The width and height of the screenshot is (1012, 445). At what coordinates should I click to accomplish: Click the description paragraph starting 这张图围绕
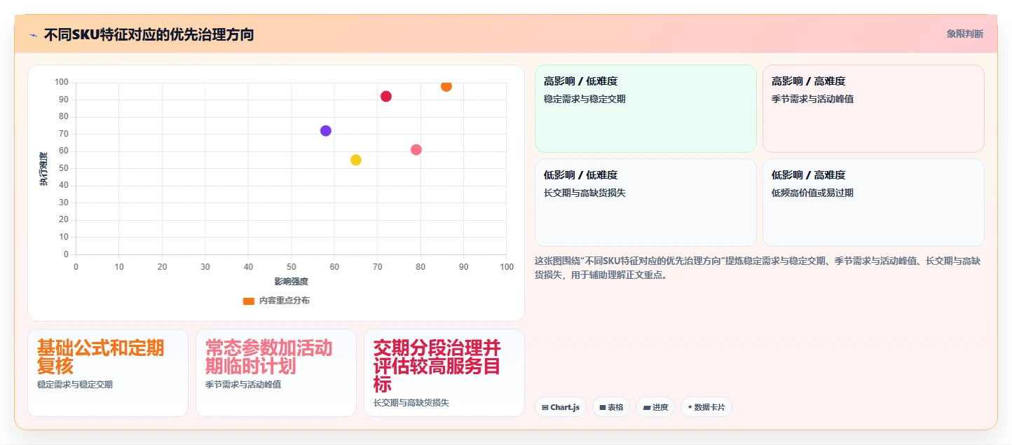[758, 268]
